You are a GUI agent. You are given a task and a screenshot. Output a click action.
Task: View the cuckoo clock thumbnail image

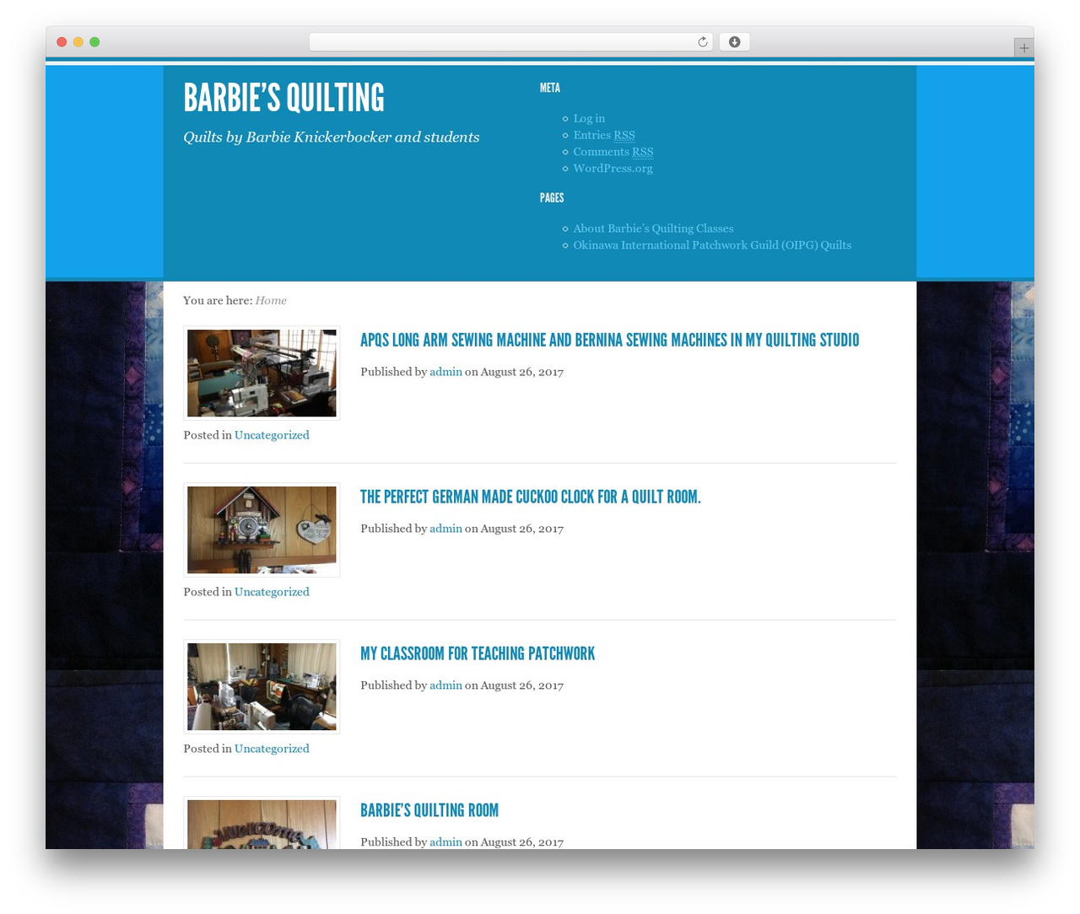[x=262, y=530]
